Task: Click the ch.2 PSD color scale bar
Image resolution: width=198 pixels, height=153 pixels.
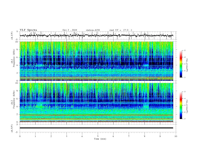Action: pyautogui.click(x=181, y=105)
